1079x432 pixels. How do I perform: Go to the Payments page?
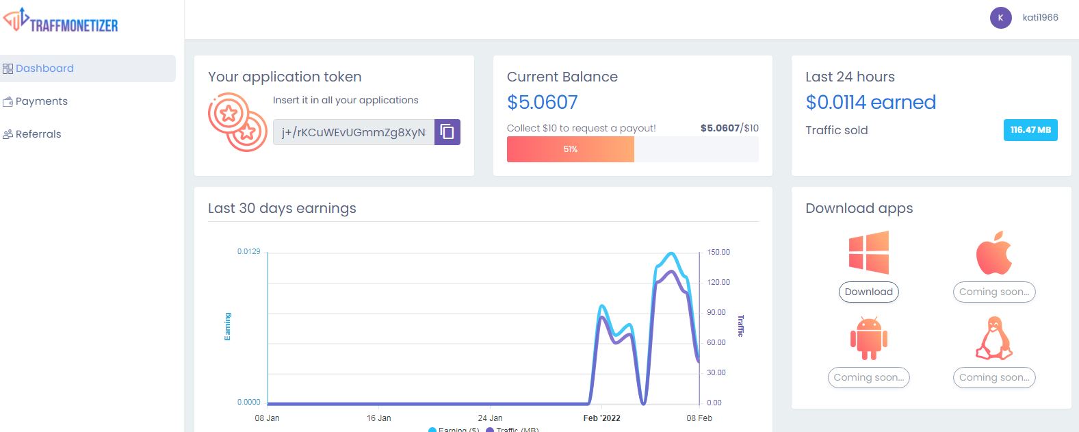coord(41,101)
